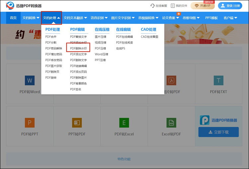Select 图片压缩 menu entry
249x169 pixels.
101,37
